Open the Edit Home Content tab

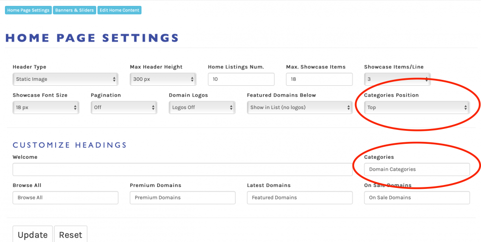pos(119,10)
